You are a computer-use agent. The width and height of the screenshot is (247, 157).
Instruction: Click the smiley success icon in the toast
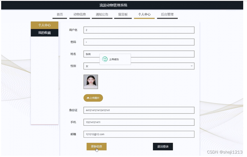(x=105, y=59)
